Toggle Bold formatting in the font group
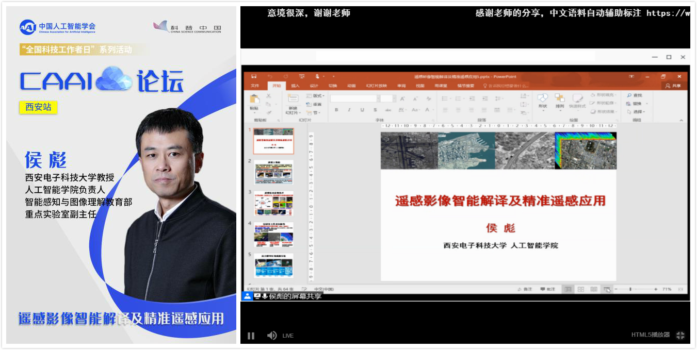The height and width of the screenshot is (350, 697). [x=336, y=110]
